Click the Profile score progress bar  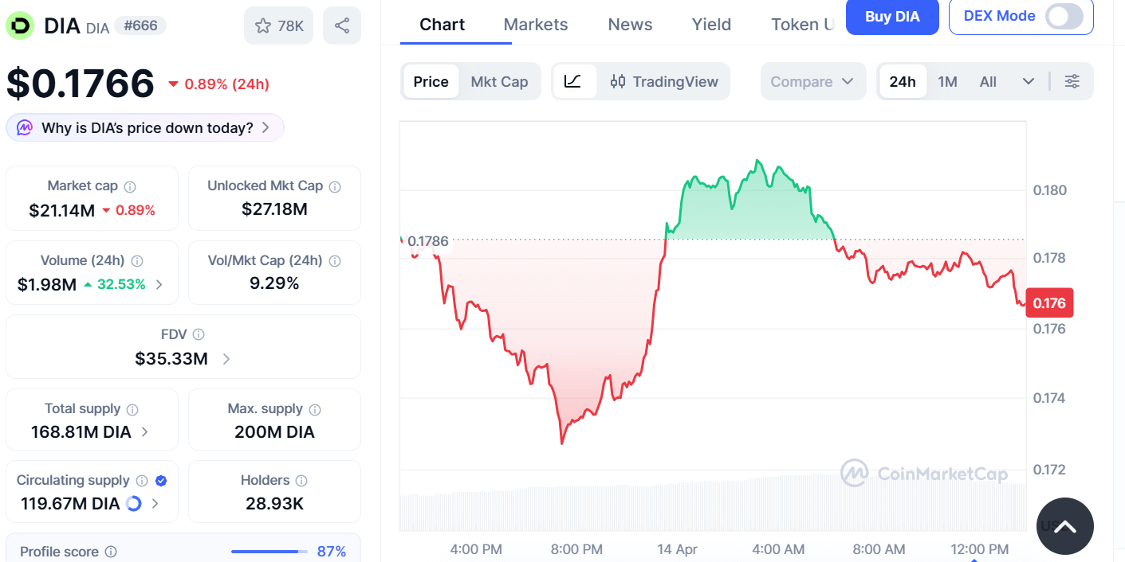coord(269,552)
